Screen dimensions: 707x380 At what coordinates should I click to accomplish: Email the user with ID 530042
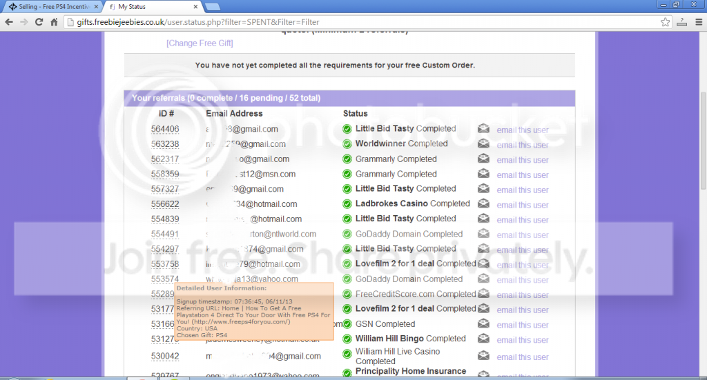pos(523,357)
